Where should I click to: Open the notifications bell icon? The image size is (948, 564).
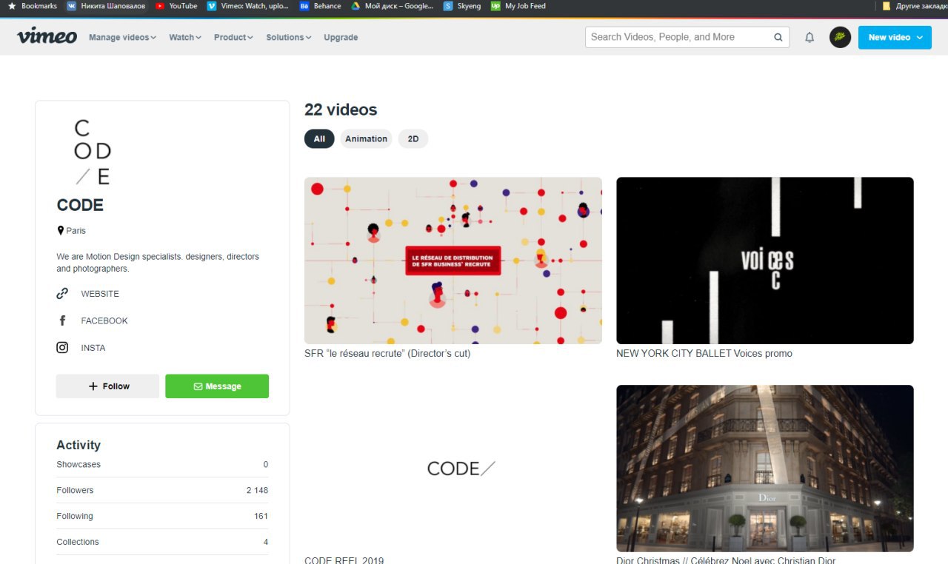pos(810,37)
